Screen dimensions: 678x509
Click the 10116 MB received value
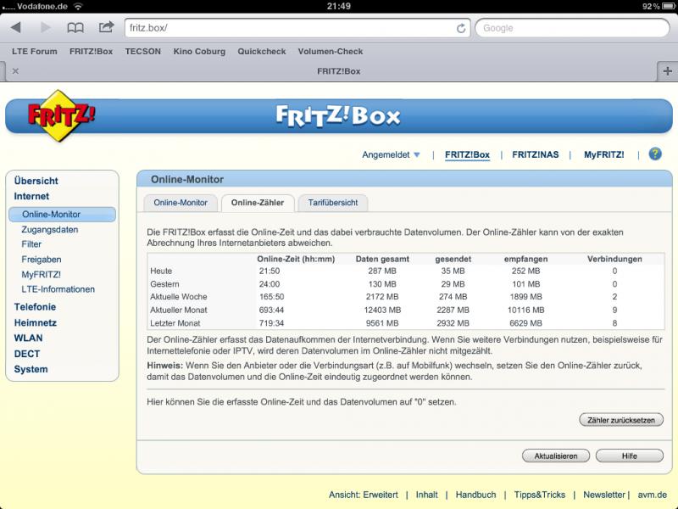click(x=525, y=310)
